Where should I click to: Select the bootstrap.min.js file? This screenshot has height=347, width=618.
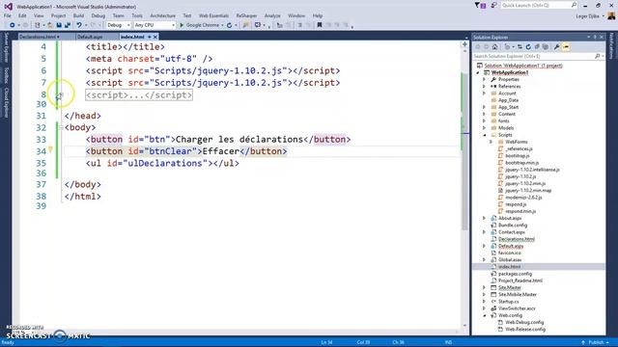click(x=521, y=163)
